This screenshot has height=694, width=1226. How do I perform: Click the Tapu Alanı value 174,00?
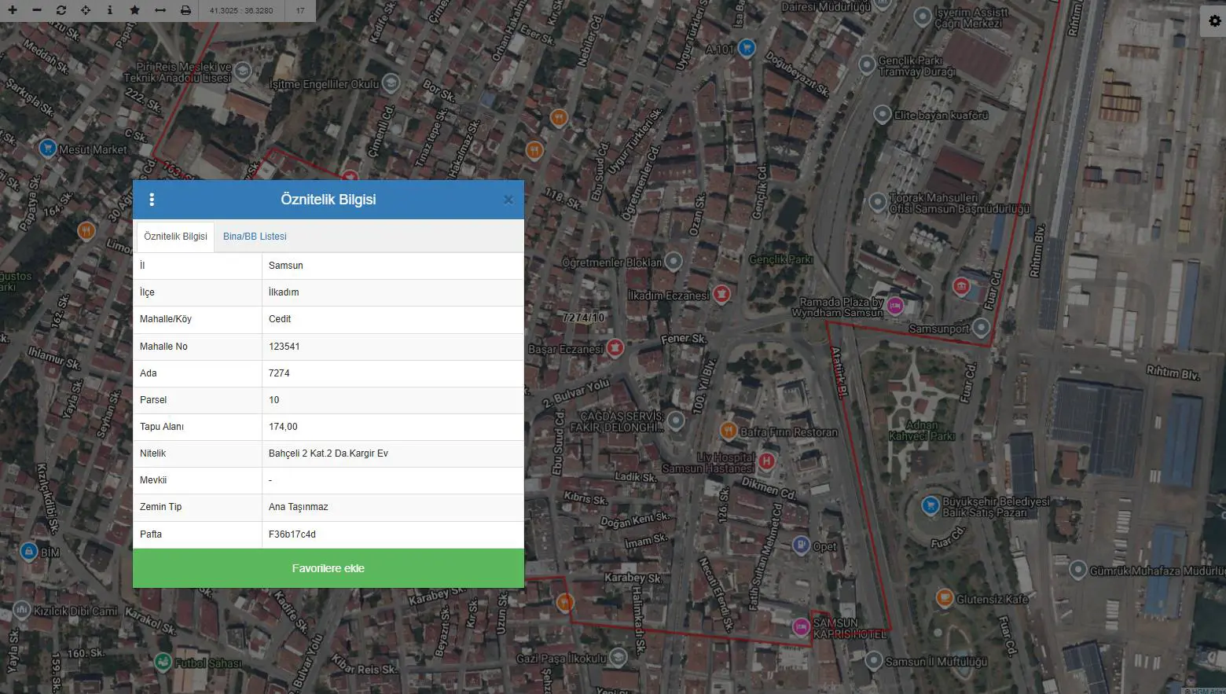tap(283, 427)
